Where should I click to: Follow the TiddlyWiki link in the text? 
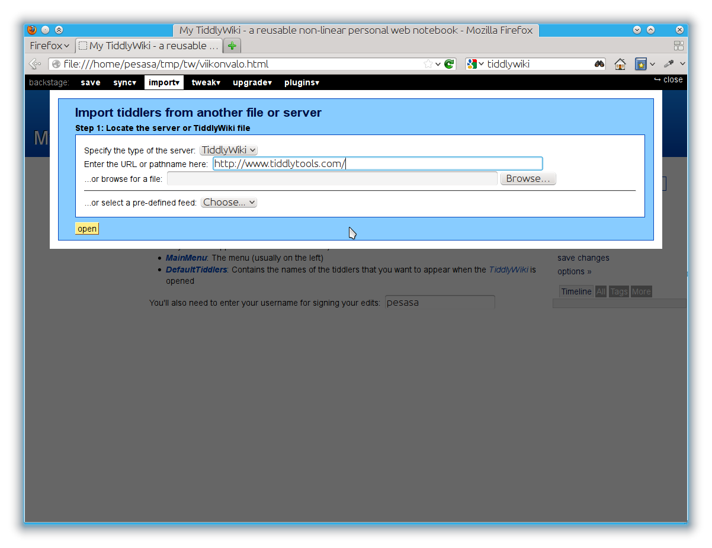(x=508, y=270)
